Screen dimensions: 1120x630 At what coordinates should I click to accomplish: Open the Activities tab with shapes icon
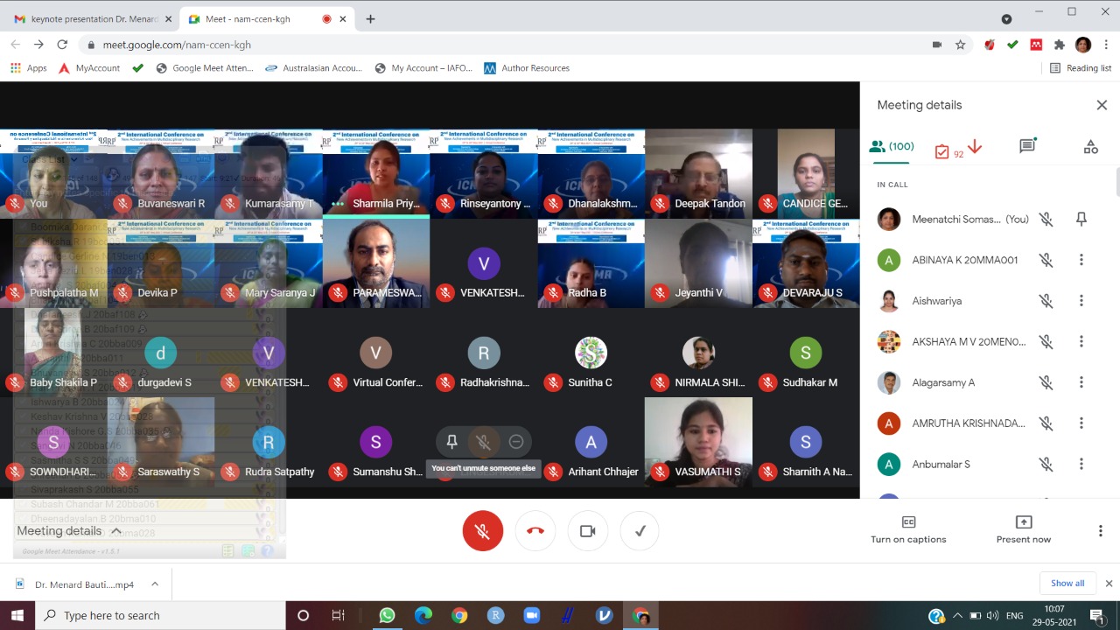(1090, 147)
